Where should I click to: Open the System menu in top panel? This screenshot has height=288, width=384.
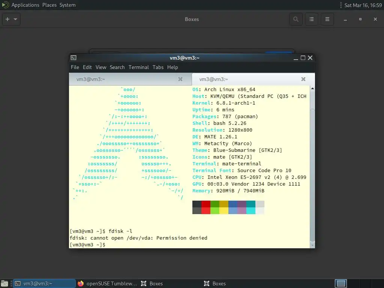67,5
